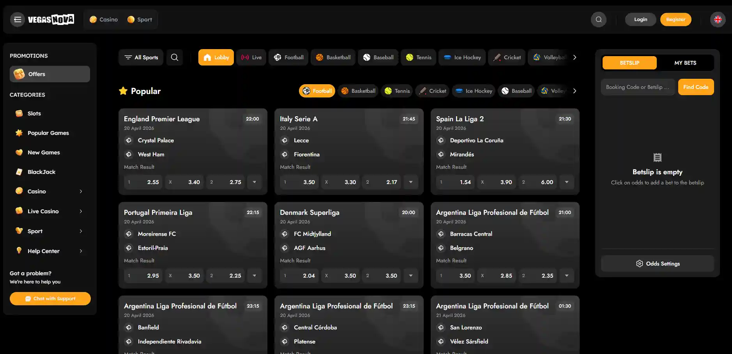Click the Moreirense FC team icon
This screenshot has width=732, height=354.
coord(129,234)
